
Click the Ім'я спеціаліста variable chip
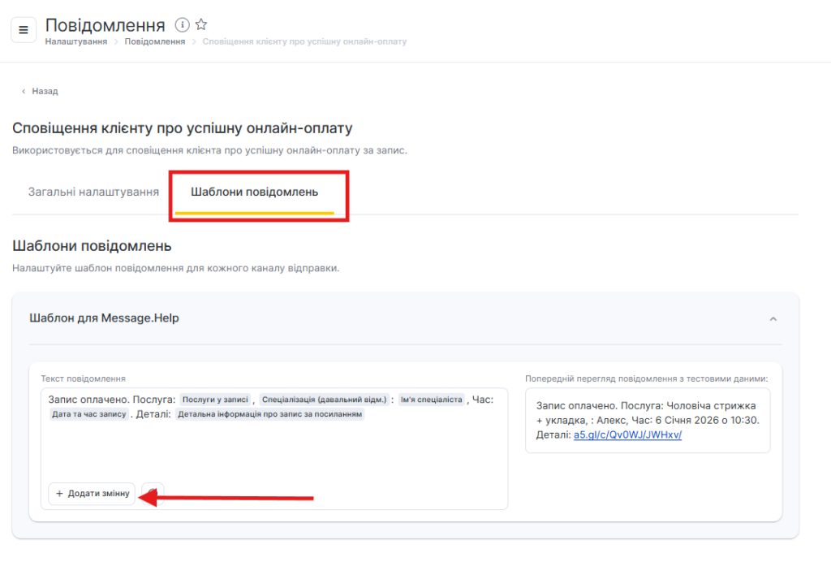click(430, 400)
